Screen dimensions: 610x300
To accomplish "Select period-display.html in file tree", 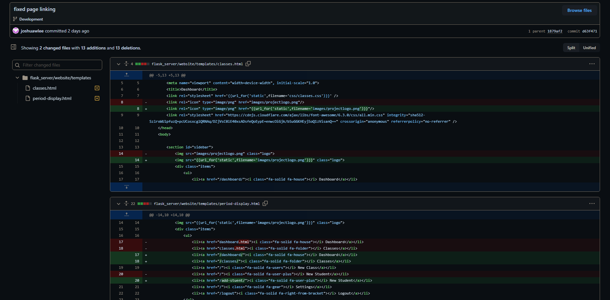I will (52, 98).
